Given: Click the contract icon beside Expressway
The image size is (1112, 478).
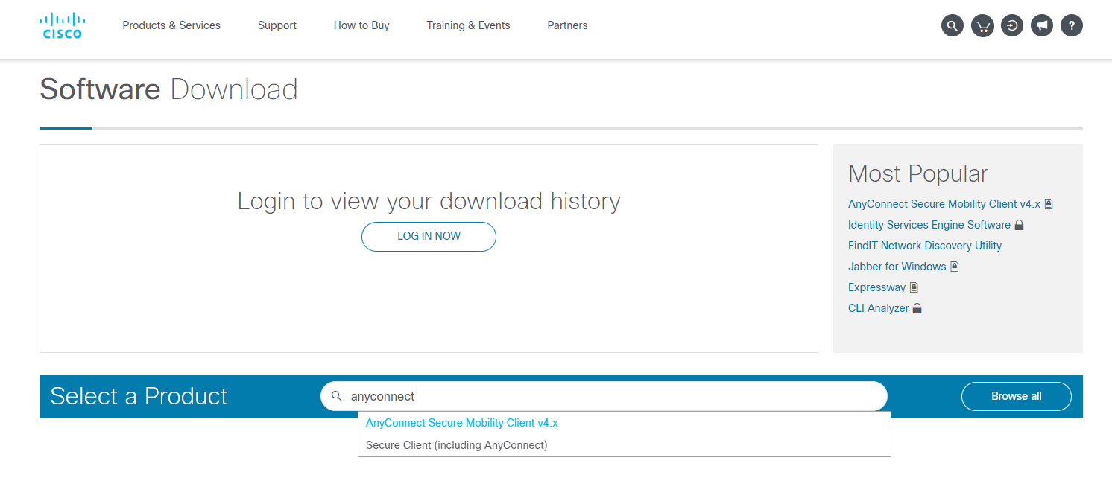Looking at the screenshot, I should pos(914,287).
